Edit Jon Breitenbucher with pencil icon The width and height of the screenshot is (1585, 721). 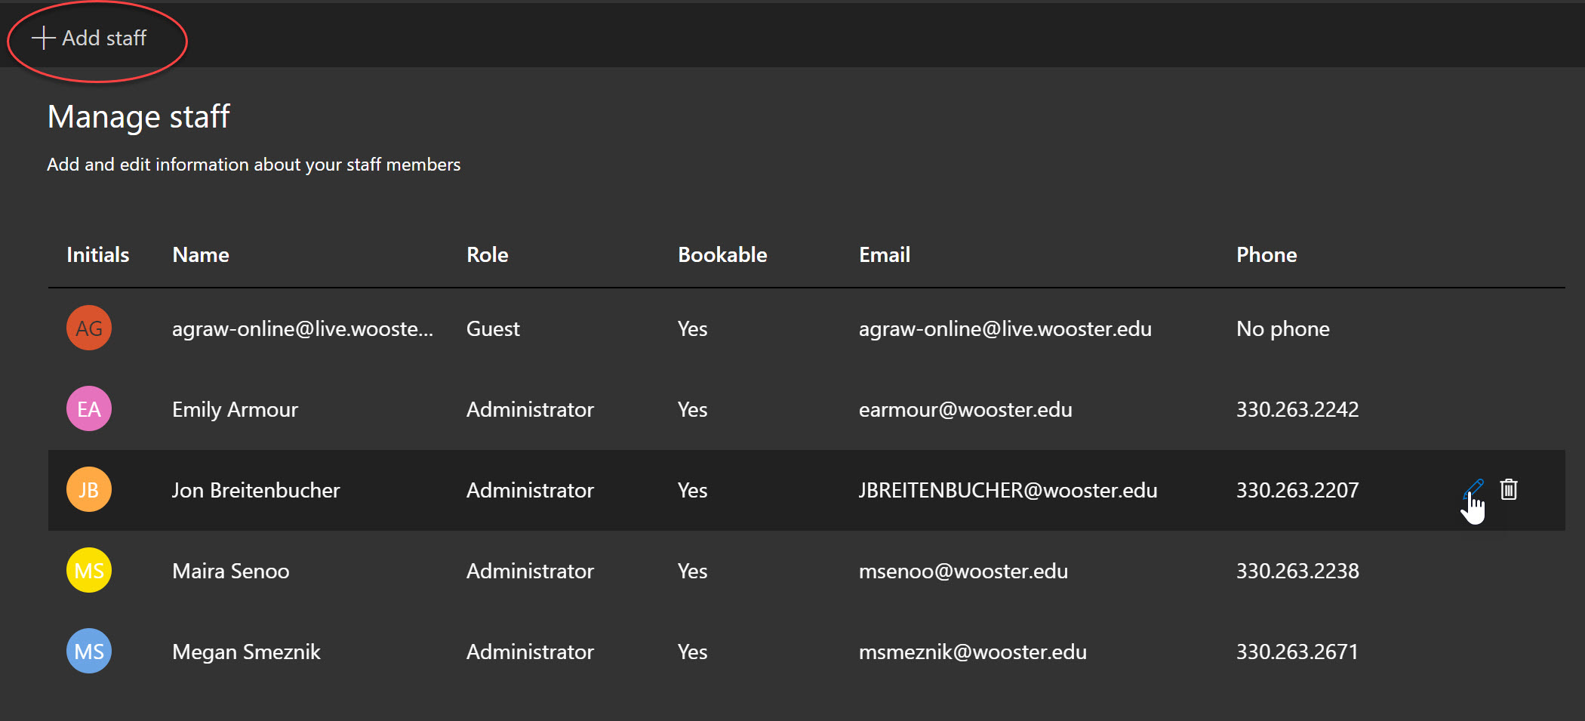[x=1473, y=489]
